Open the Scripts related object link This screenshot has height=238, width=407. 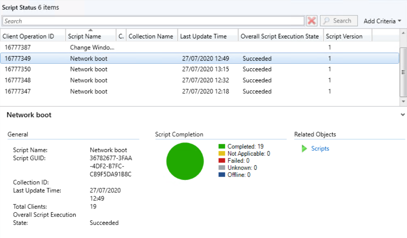(320, 149)
